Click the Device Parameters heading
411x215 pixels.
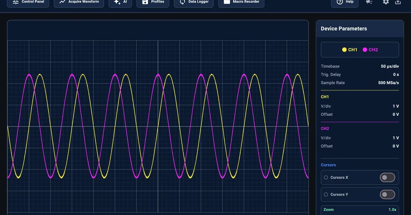click(344, 29)
